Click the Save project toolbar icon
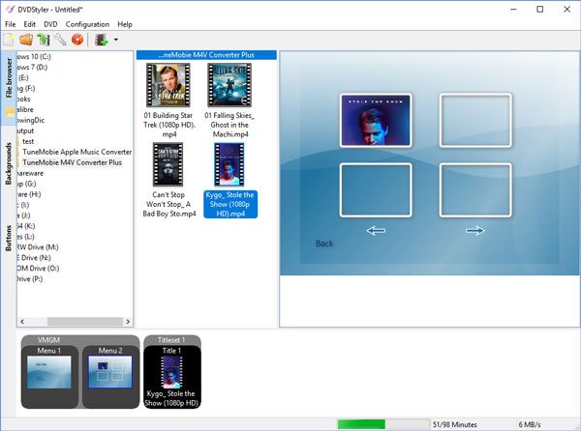This screenshot has width=581, height=431. click(43, 40)
